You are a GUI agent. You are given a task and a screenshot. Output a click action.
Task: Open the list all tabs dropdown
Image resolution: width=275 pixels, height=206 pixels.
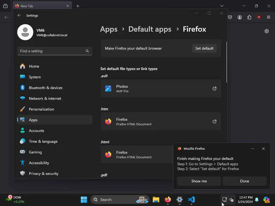coord(222,6)
